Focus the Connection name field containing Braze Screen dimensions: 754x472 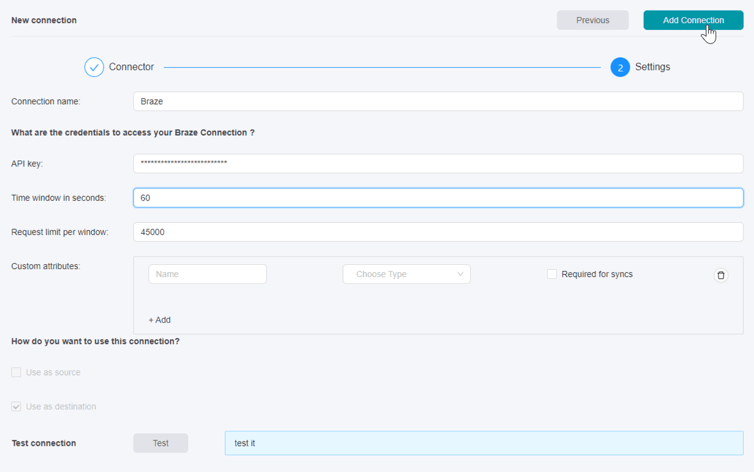[x=438, y=101]
